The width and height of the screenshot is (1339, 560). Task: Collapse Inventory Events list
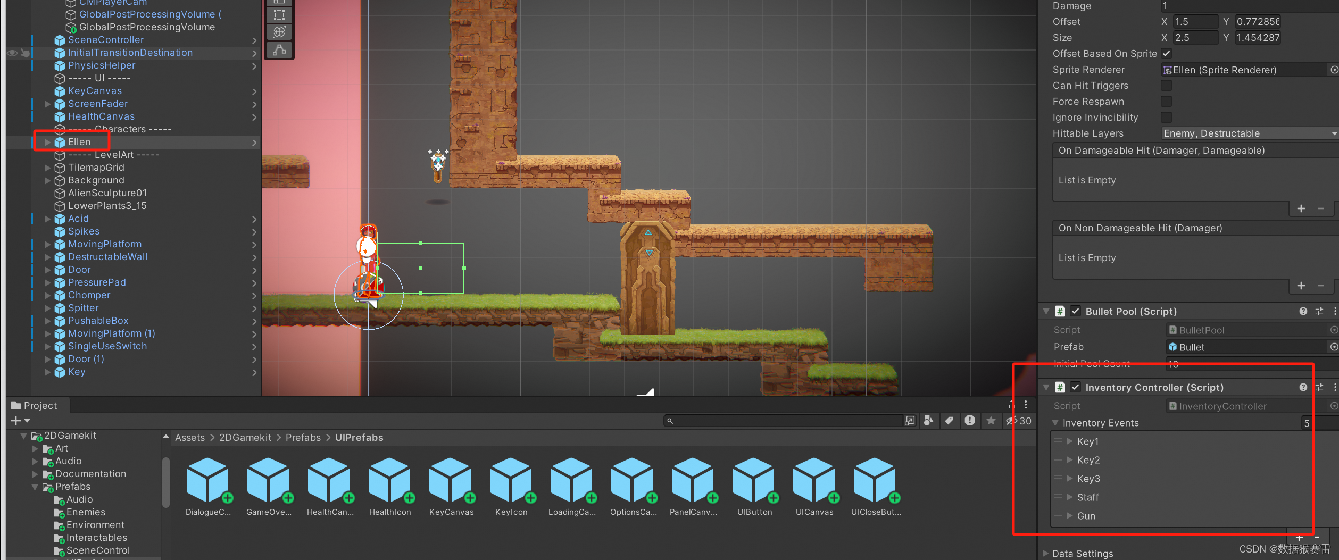pyautogui.click(x=1055, y=423)
